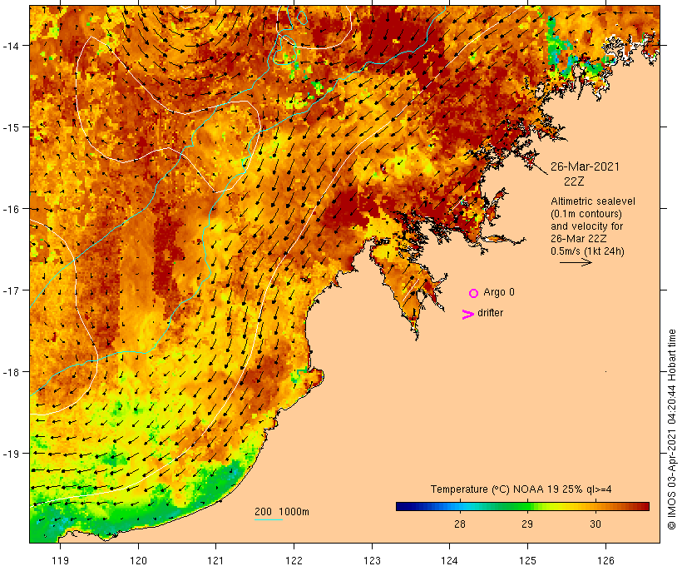Click the -16 latitude axis label

tap(11, 209)
